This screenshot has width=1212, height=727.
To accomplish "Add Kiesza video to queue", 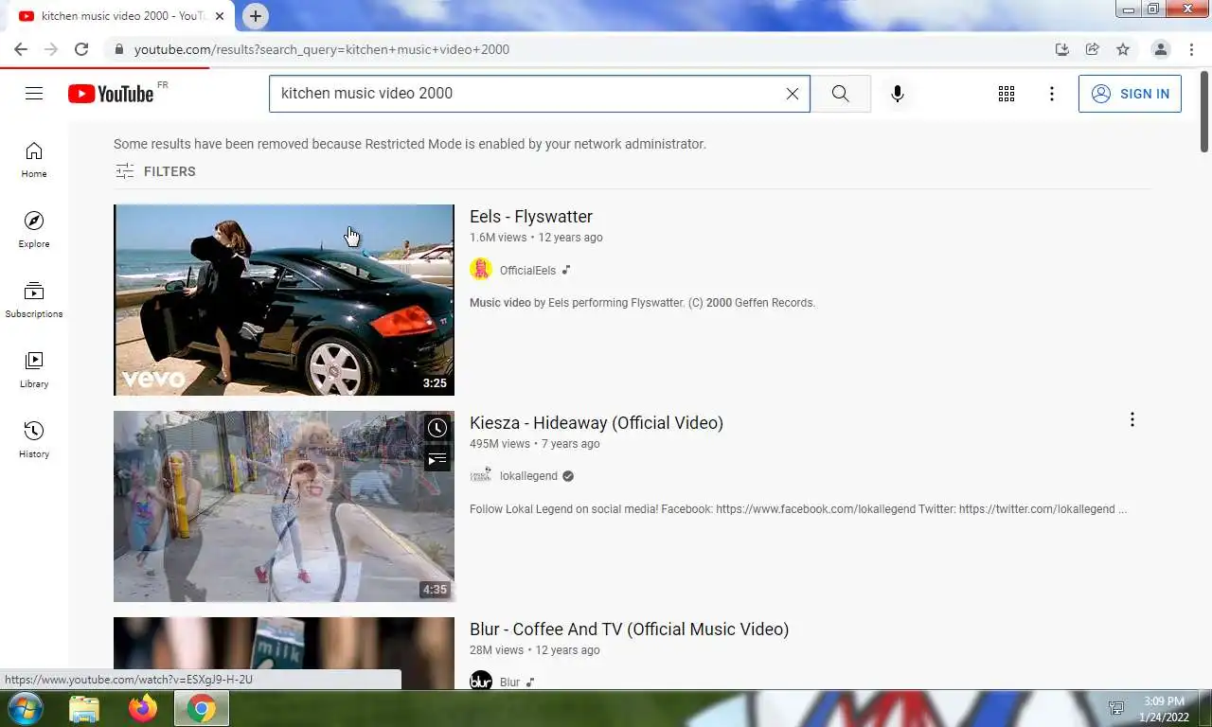I will [437, 459].
